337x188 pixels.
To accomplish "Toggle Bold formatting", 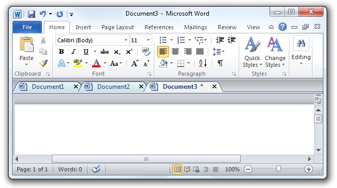I will pyautogui.click(x=61, y=52).
